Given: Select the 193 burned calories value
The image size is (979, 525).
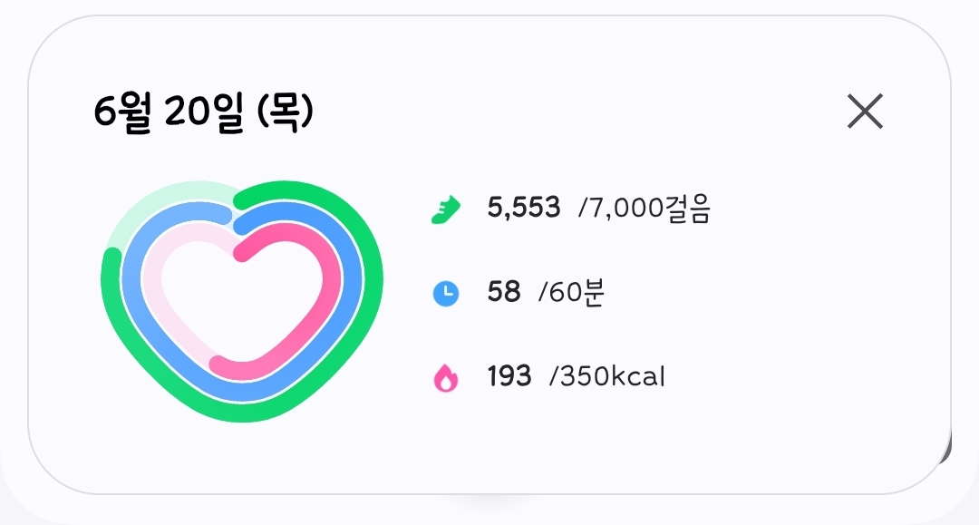Looking at the screenshot, I should 509,375.
